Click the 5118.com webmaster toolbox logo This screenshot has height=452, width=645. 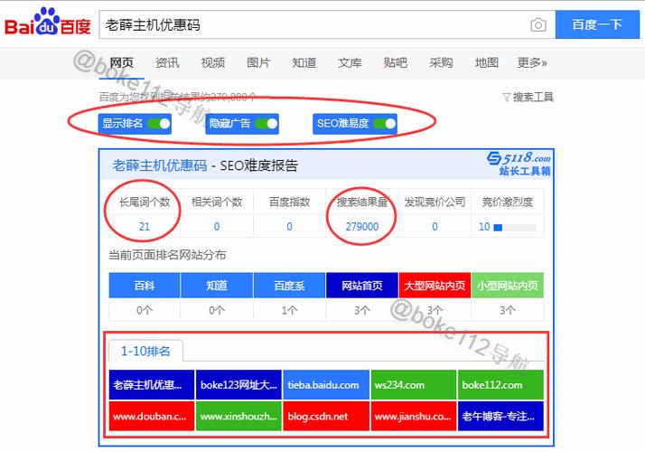coord(519,164)
